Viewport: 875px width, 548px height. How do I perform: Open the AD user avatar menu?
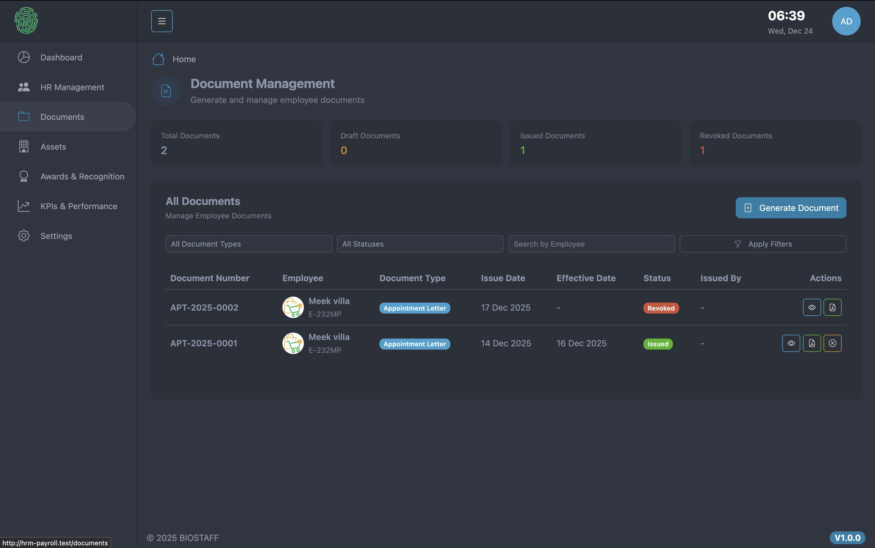click(x=846, y=21)
